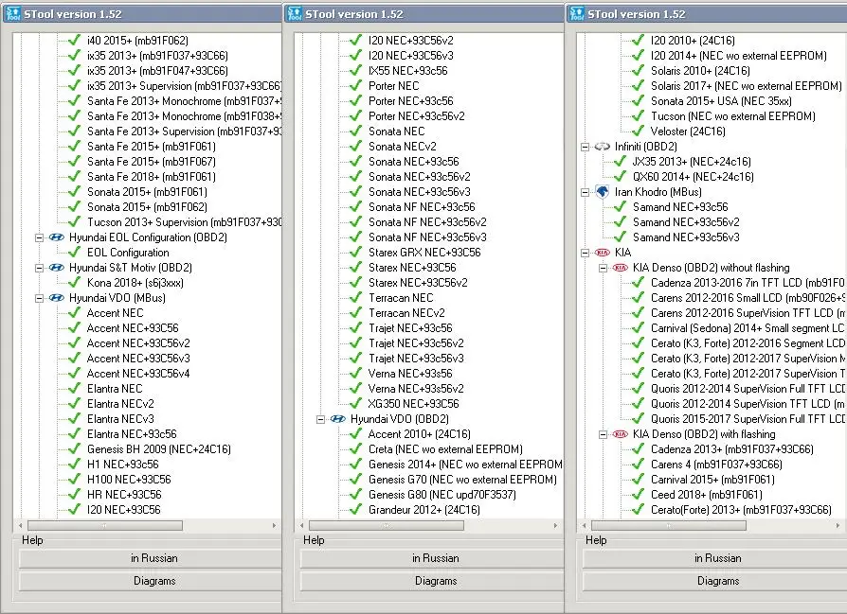Click the green checkmark beside Ceed 2018+ (mb91F061)
847x614 pixels.
click(x=638, y=494)
